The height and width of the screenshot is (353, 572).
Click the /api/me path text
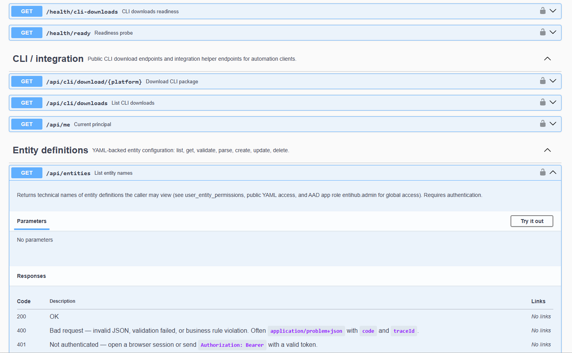(x=58, y=125)
